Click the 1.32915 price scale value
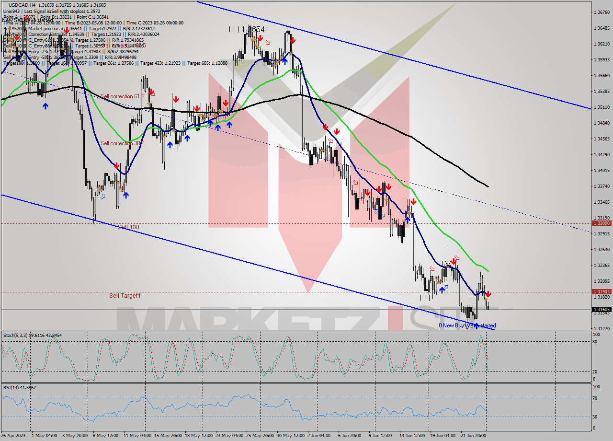The height and width of the screenshot is (441, 613). (x=602, y=233)
